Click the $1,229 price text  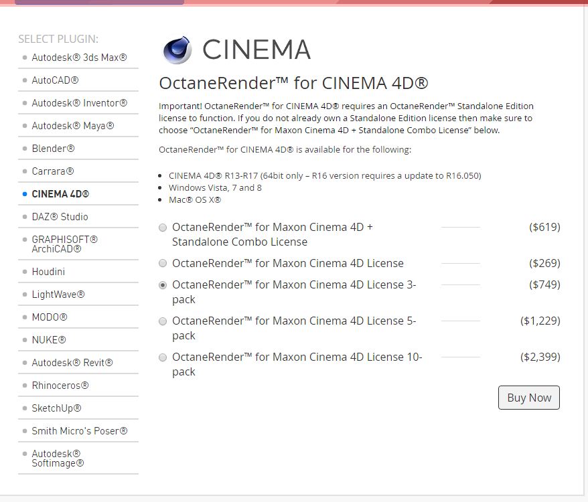click(540, 321)
